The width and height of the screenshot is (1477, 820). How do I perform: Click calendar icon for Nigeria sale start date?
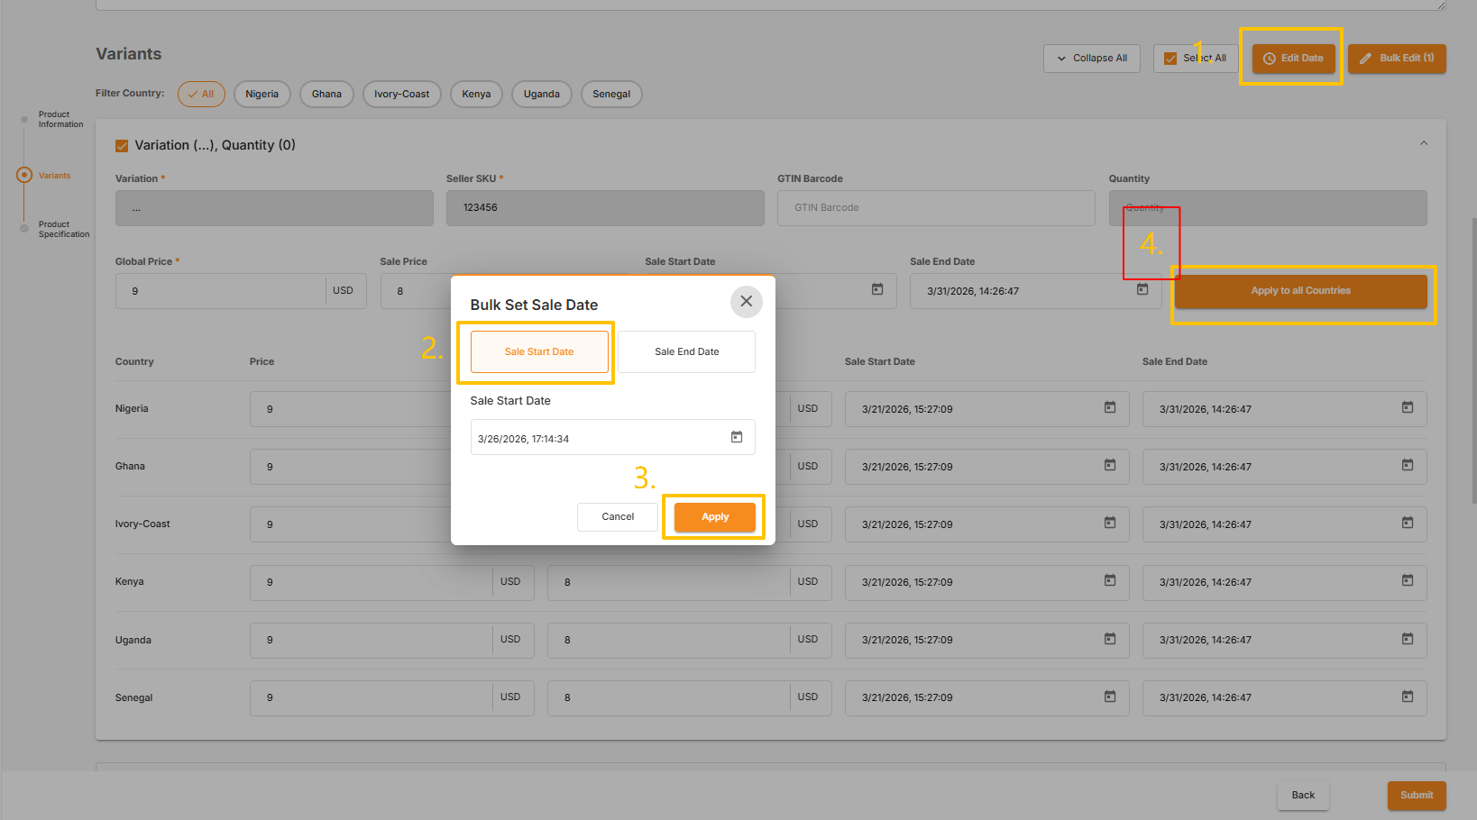click(1109, 408)
